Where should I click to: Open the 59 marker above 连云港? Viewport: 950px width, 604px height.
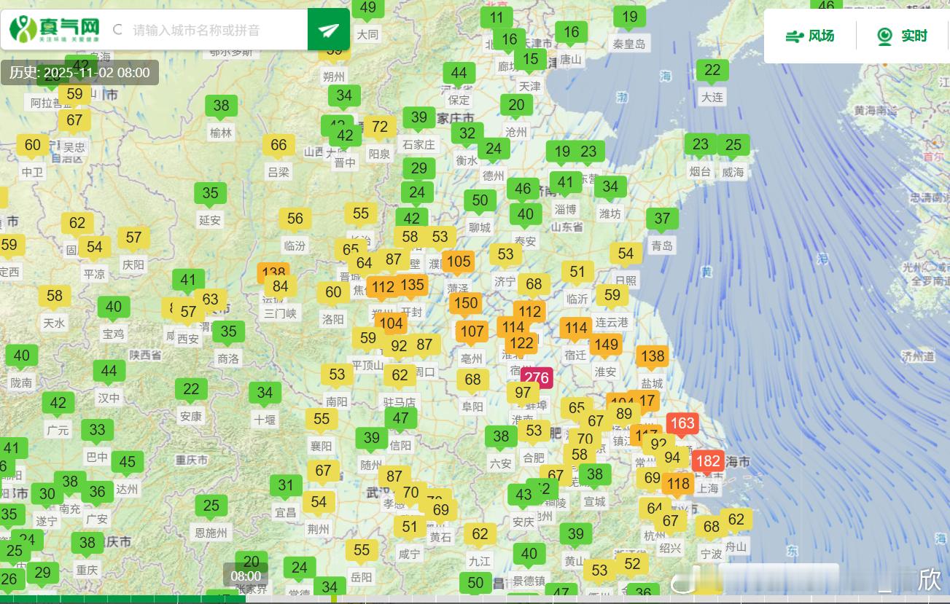[x=612, y=295]
